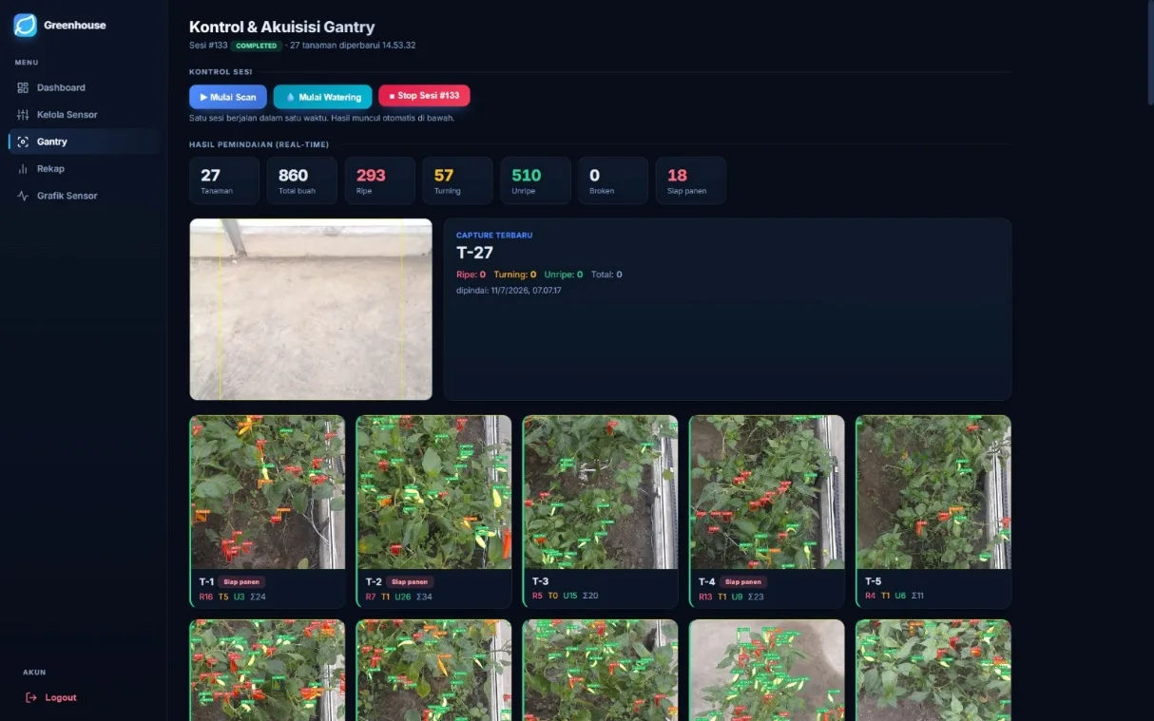This screenshot has width=1154, height=721.
Task: Click the Rekap bar chart icon
Action: 24,169
